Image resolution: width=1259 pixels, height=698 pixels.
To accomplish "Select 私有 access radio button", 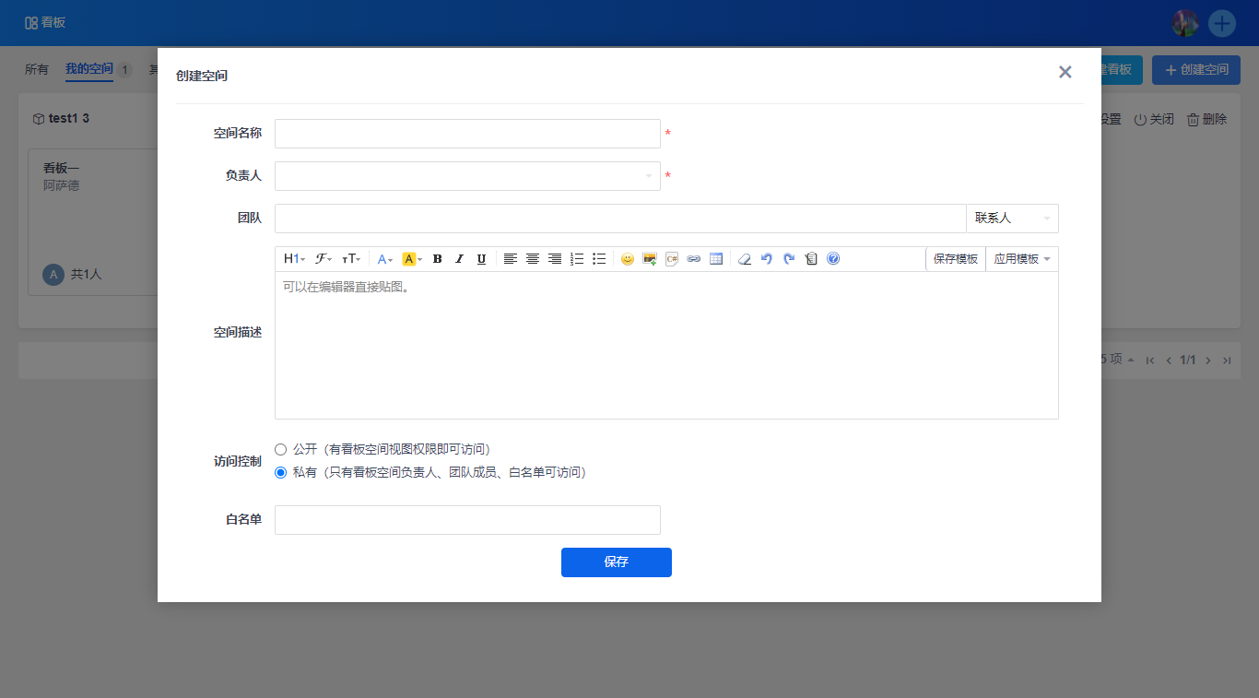I will [281, 472].
